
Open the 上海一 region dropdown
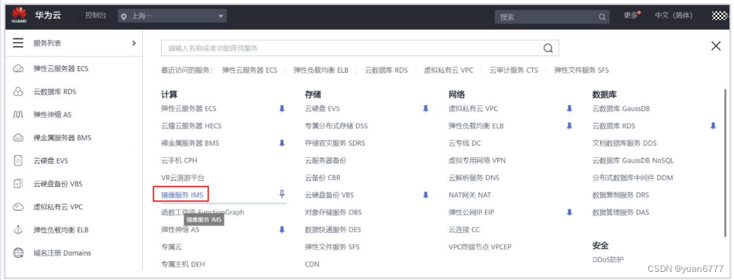[x=172, y=16]
